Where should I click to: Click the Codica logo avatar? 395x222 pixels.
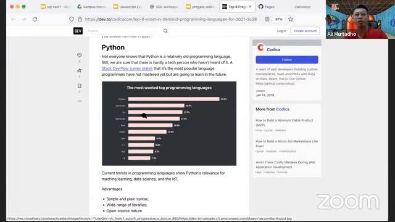(x=260, y=47)
